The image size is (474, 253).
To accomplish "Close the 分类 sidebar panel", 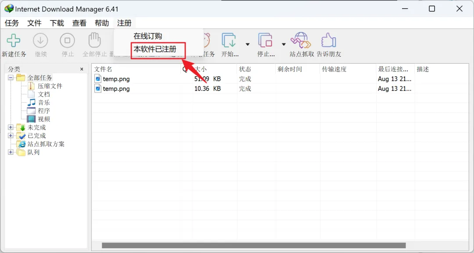I will (81, 69).
